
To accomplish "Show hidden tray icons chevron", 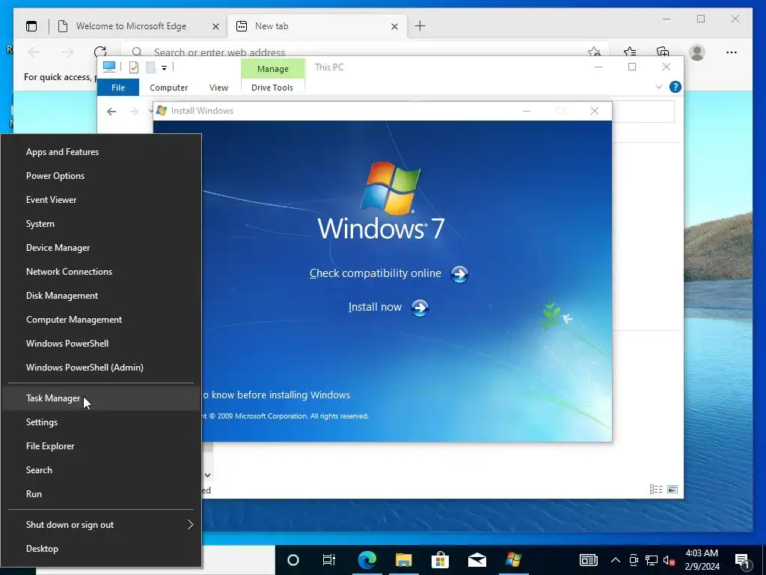I will [x=616, y=560].
